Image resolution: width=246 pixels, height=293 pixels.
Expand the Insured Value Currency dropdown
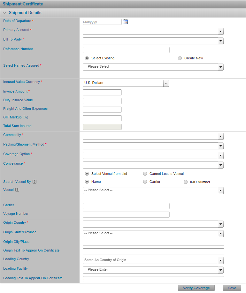(x=166, y=83)
